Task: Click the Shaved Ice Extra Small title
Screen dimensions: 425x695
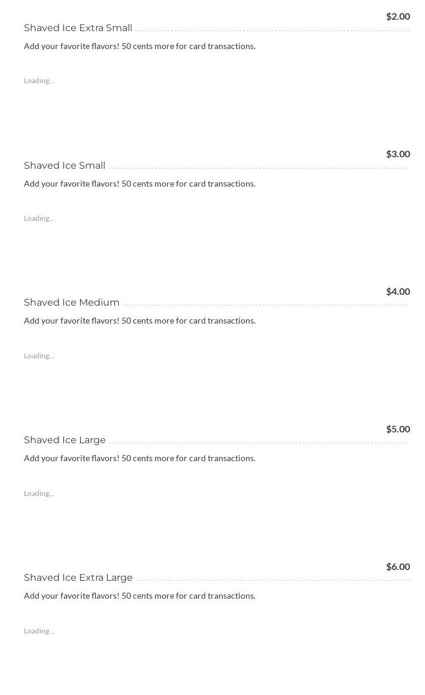Action: click(x=78, y=28)
